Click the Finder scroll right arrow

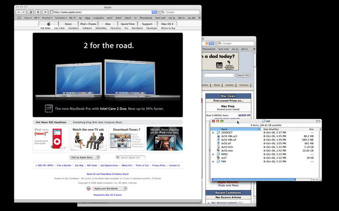coord(317,179)
